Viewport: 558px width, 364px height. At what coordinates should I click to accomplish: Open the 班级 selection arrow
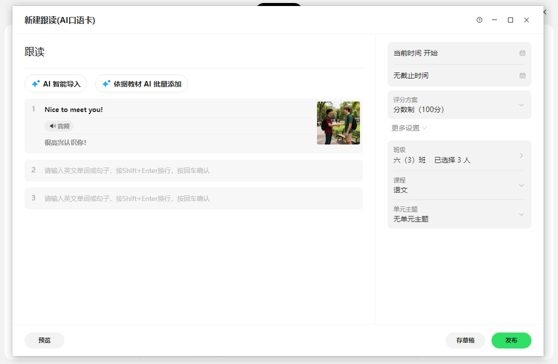521,155
